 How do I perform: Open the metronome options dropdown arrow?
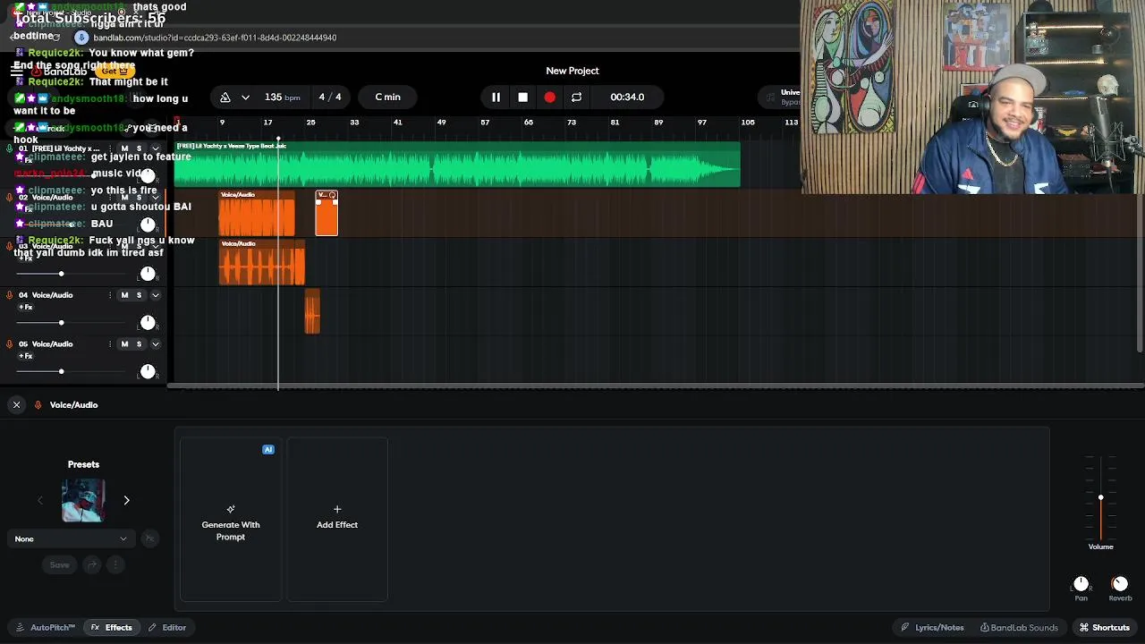click(x=245, y=97)
